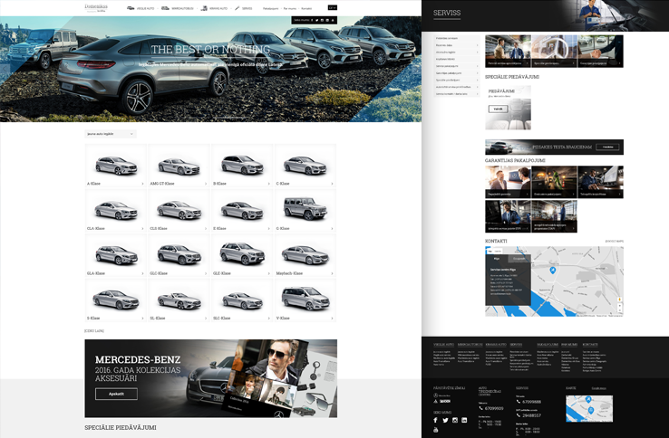
Task: Open the Serviss menu with wrench icon
Action: pyautogui.click(x=243, y=7)
